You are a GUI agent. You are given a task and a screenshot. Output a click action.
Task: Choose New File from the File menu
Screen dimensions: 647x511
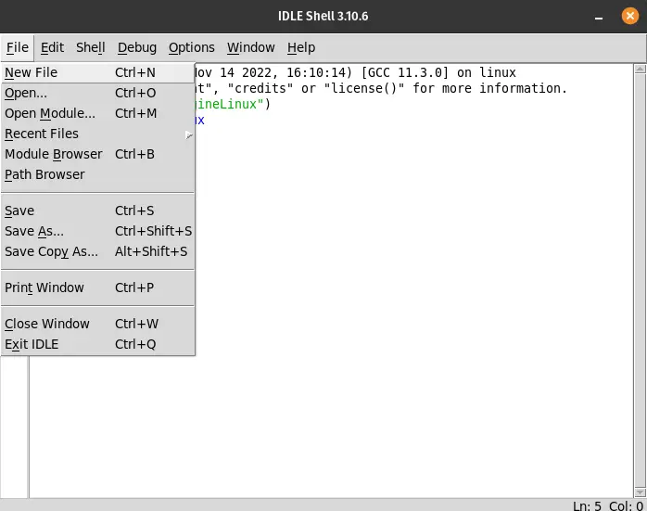(x=98, y=72)
